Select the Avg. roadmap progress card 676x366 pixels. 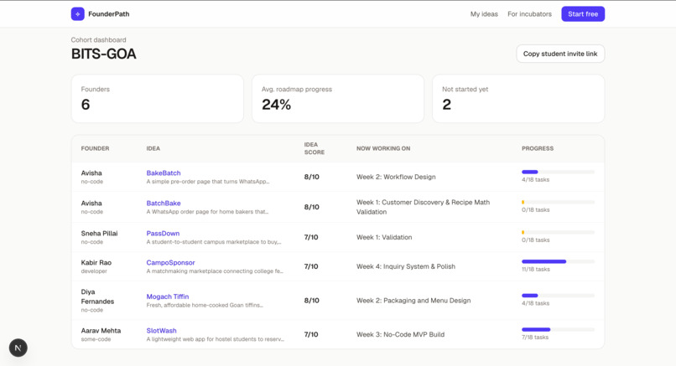337,99
